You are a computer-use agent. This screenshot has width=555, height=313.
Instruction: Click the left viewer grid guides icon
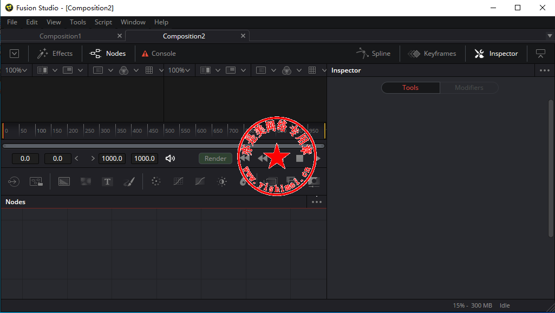click(149, 70)
